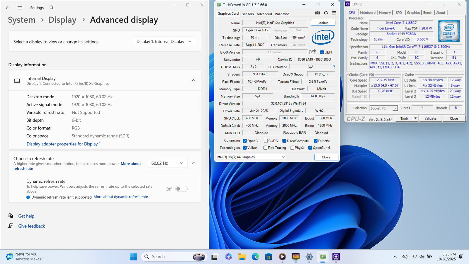Toggle the OpenCL checkbox
469x264 pixels.
(245, 141)
